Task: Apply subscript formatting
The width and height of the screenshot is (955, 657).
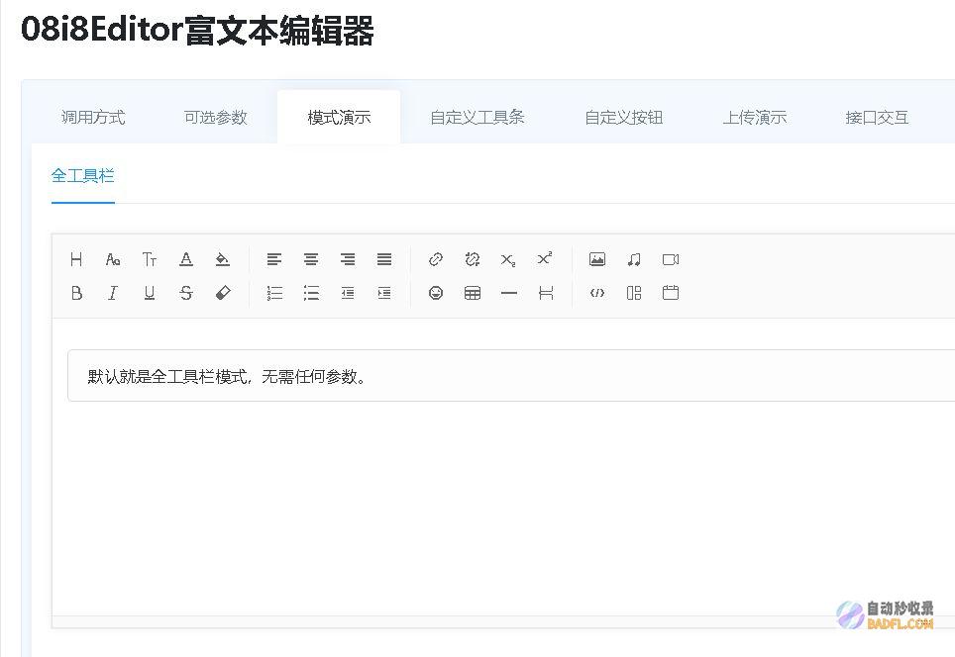Action: pyautogui.click(x=508, y=260)
